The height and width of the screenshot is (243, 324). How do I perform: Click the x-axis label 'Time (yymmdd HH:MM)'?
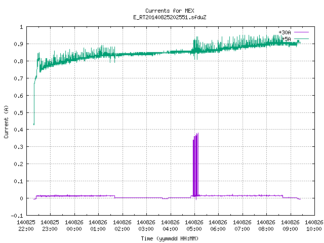tap(170, 238)
